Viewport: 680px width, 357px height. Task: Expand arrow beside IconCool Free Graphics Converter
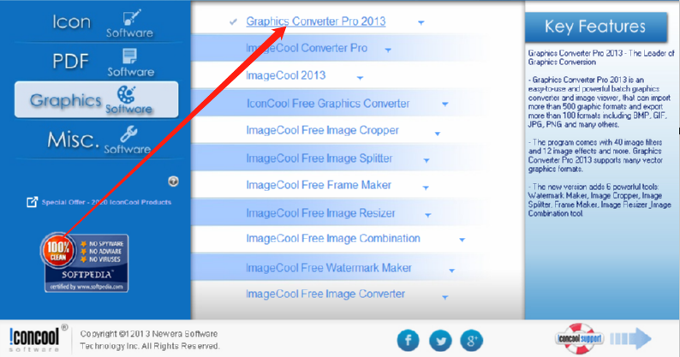444,104
